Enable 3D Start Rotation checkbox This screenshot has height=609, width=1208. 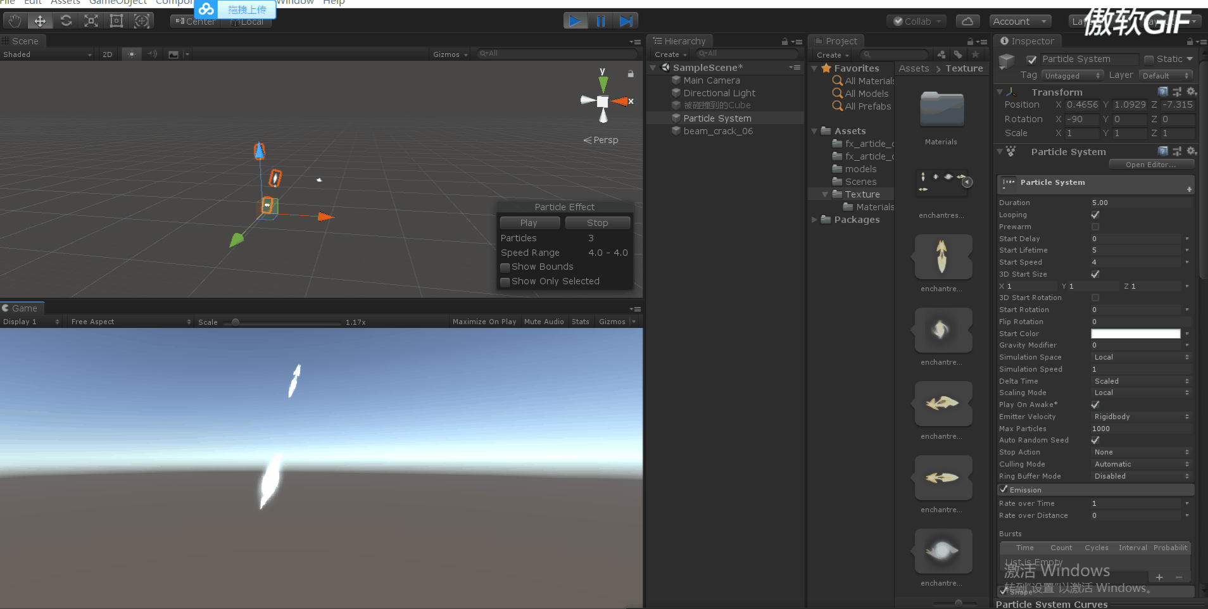pyautogui.click(x=1095, y=298)
